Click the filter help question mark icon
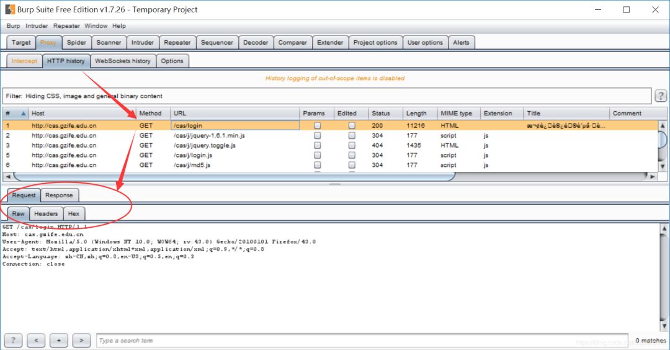The image size is (670, 350). (661, 96)
